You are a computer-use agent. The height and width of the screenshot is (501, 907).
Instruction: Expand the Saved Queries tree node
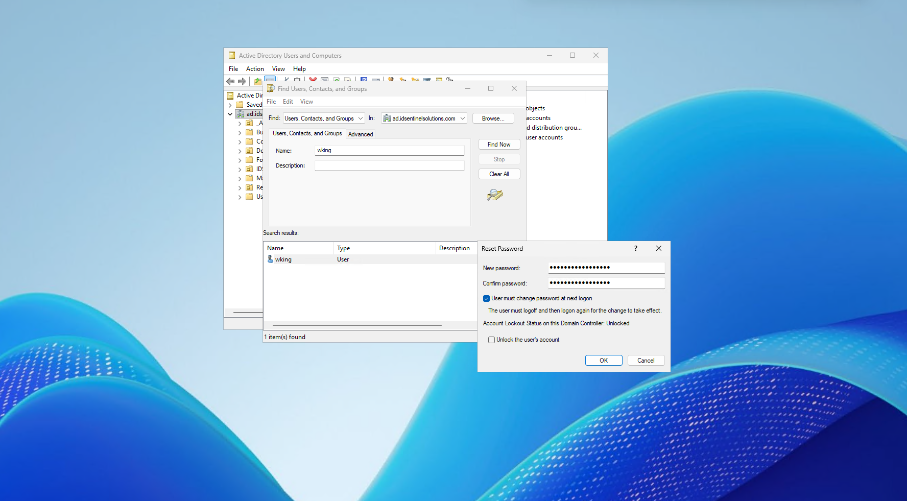point(230,105)
